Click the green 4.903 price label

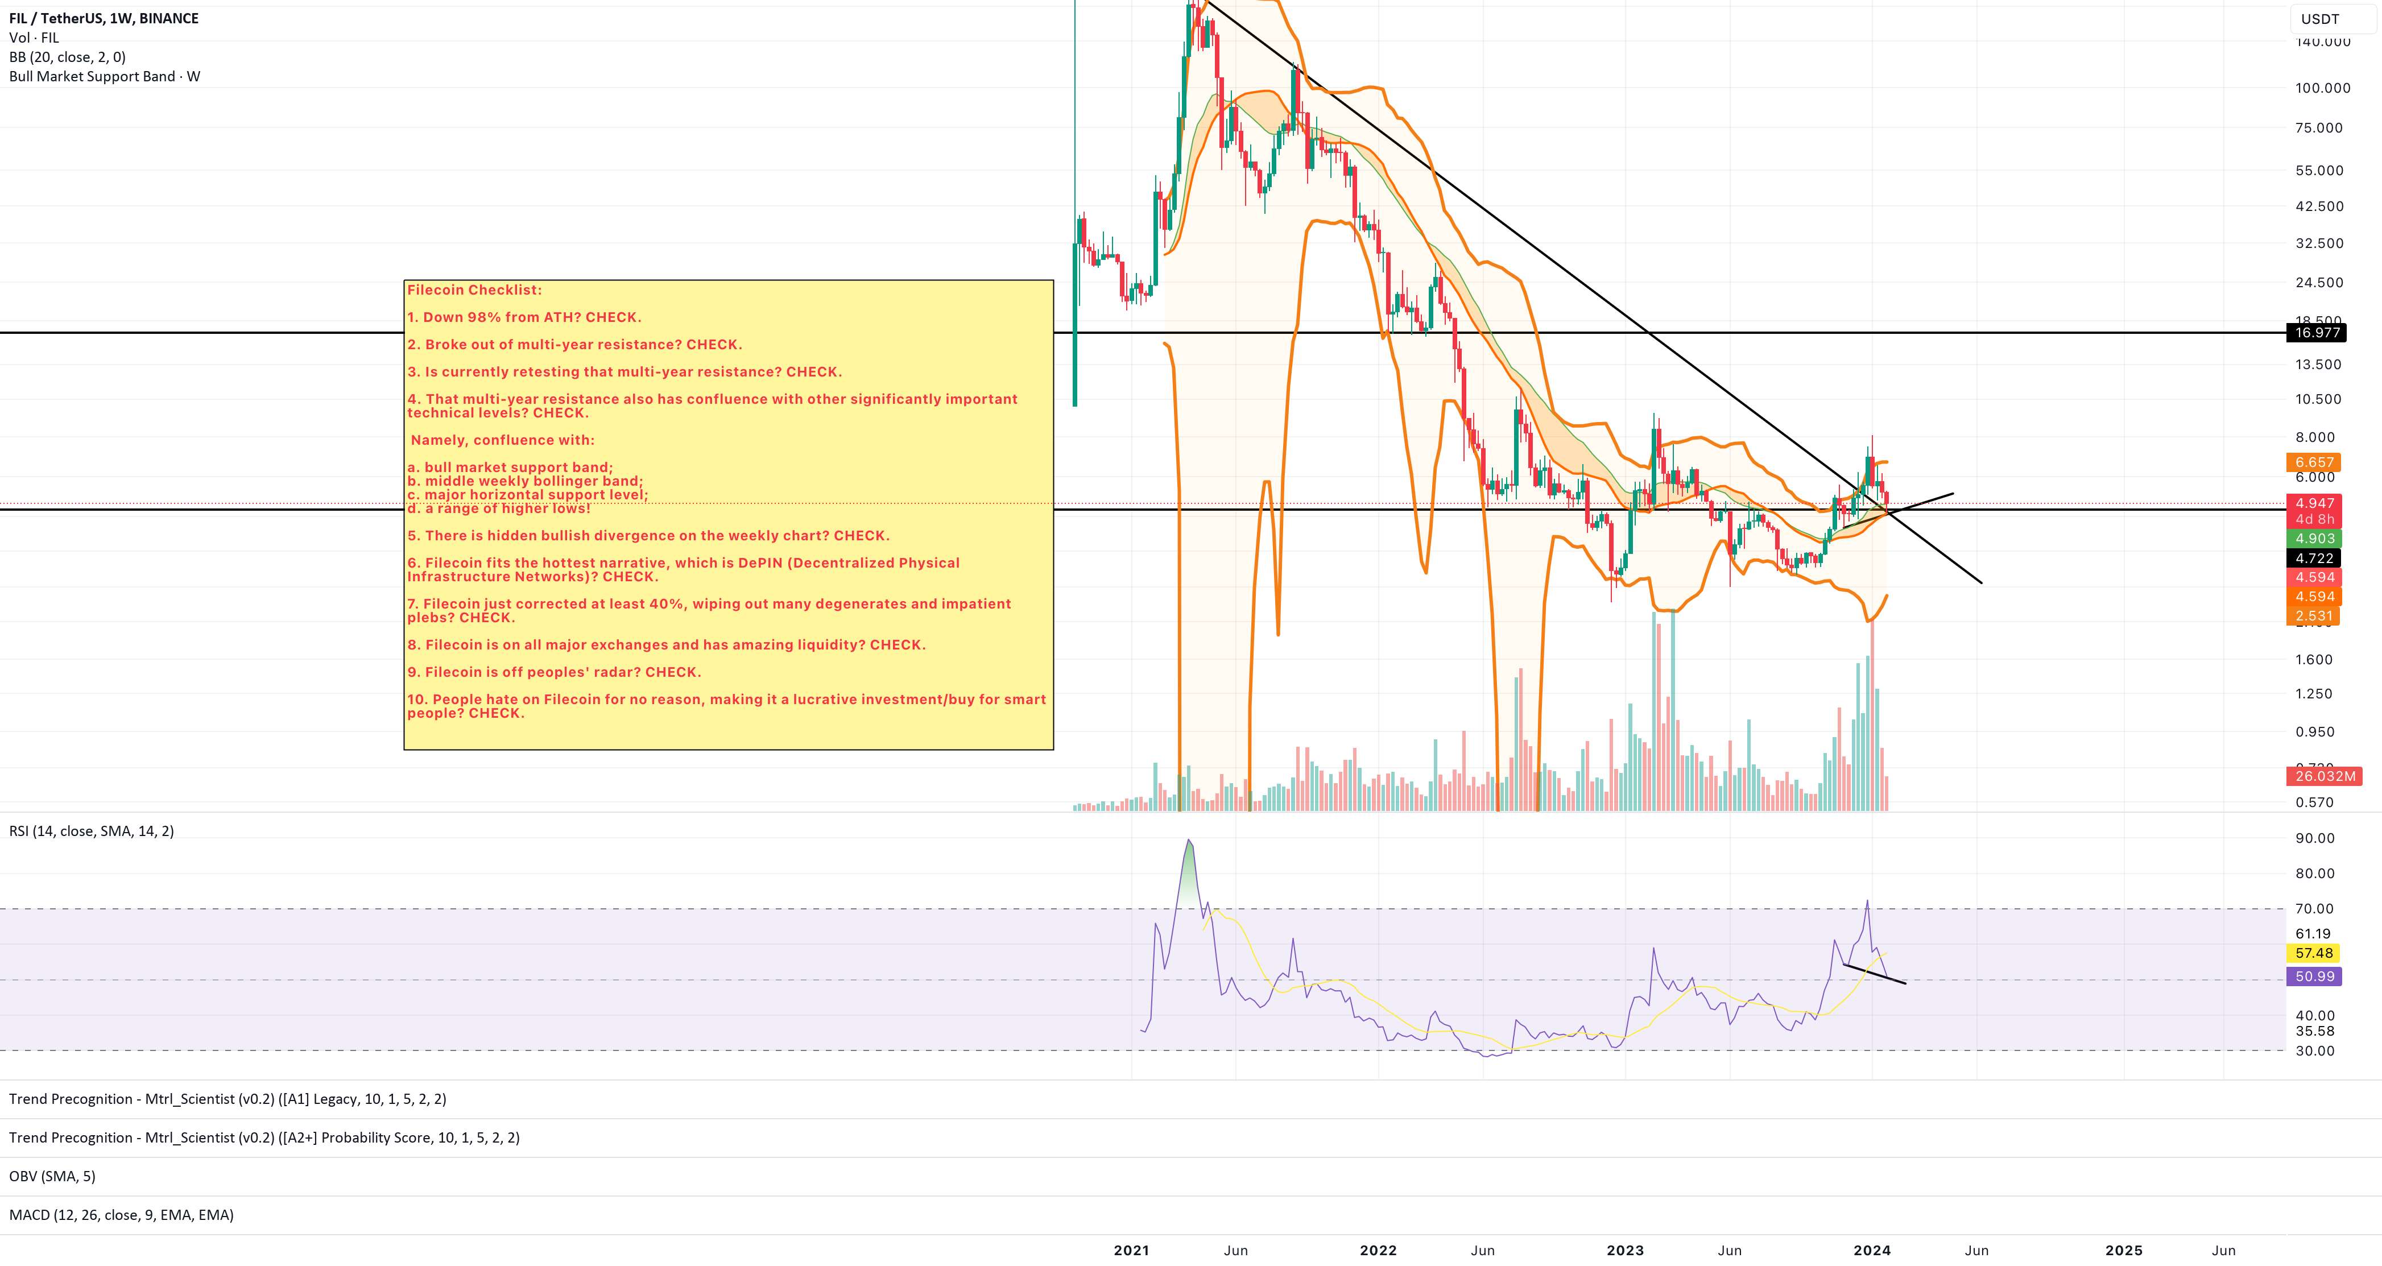tap(2314, 539)
